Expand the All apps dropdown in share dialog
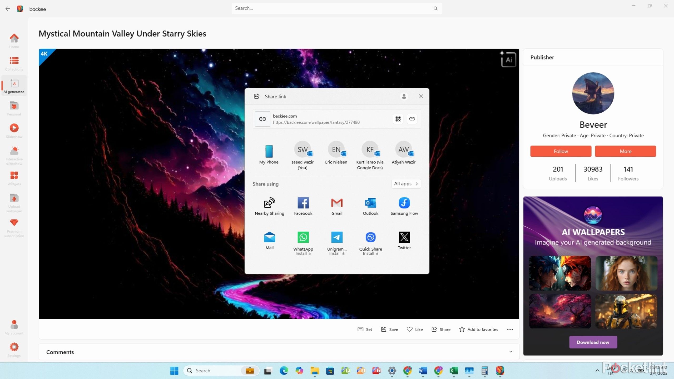Viewport: 674px width, 379px height. pos(406,183)
